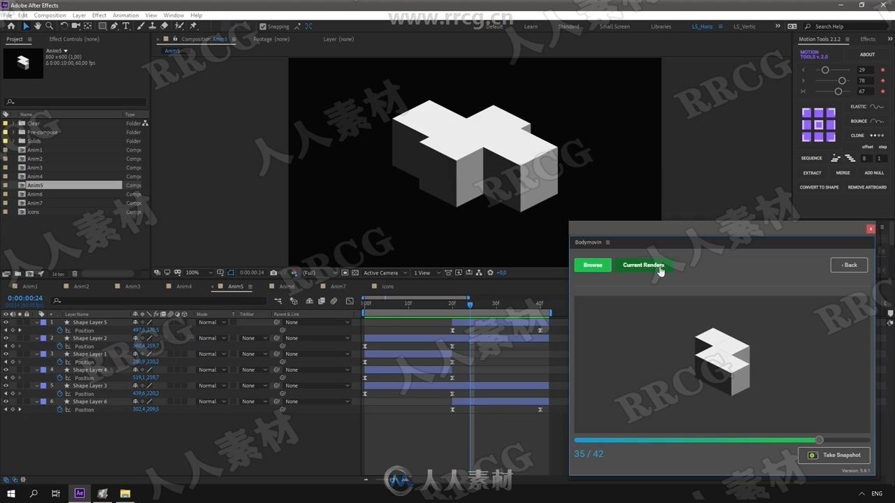
Task: Delete selected project item with trash icon
Action: click(75, 274)
